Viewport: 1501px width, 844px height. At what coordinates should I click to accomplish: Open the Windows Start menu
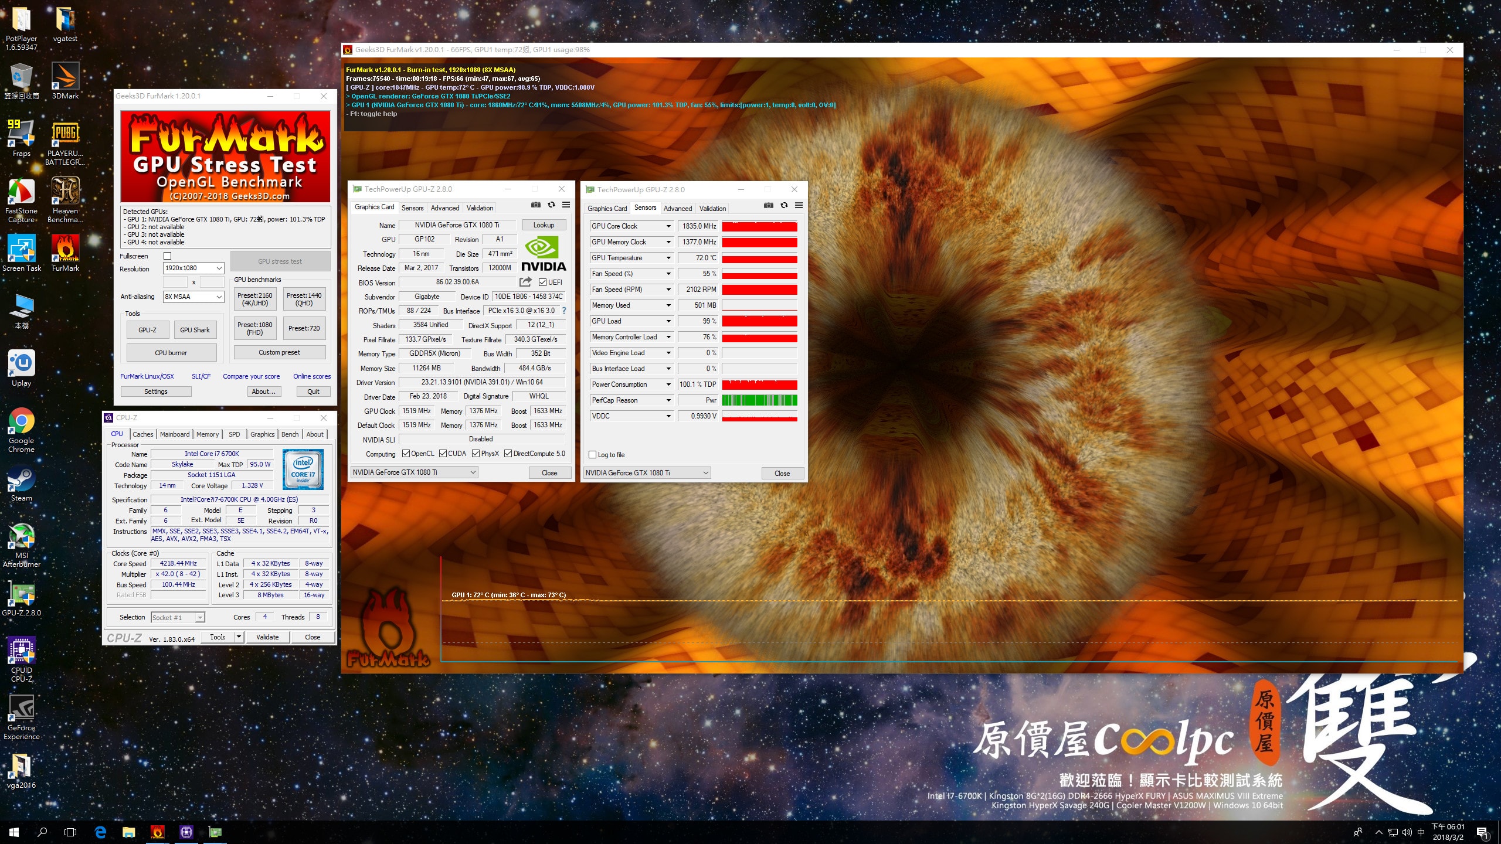click(x=14, y=832)
